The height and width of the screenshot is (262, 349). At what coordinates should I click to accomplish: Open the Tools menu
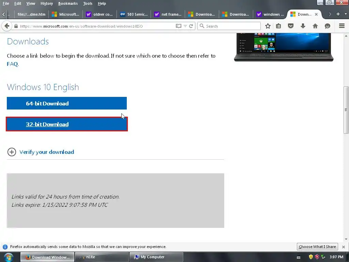[x=88, y=3]
